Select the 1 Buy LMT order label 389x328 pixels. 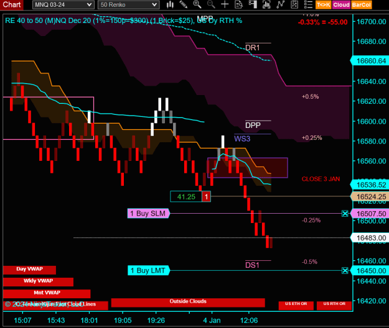point(149,271)
